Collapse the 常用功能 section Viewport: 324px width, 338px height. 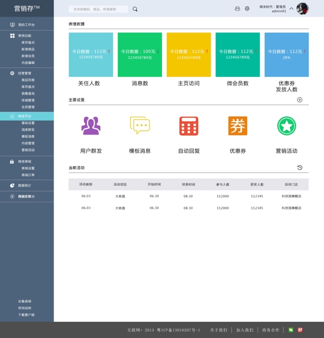[x=24, y=36]
